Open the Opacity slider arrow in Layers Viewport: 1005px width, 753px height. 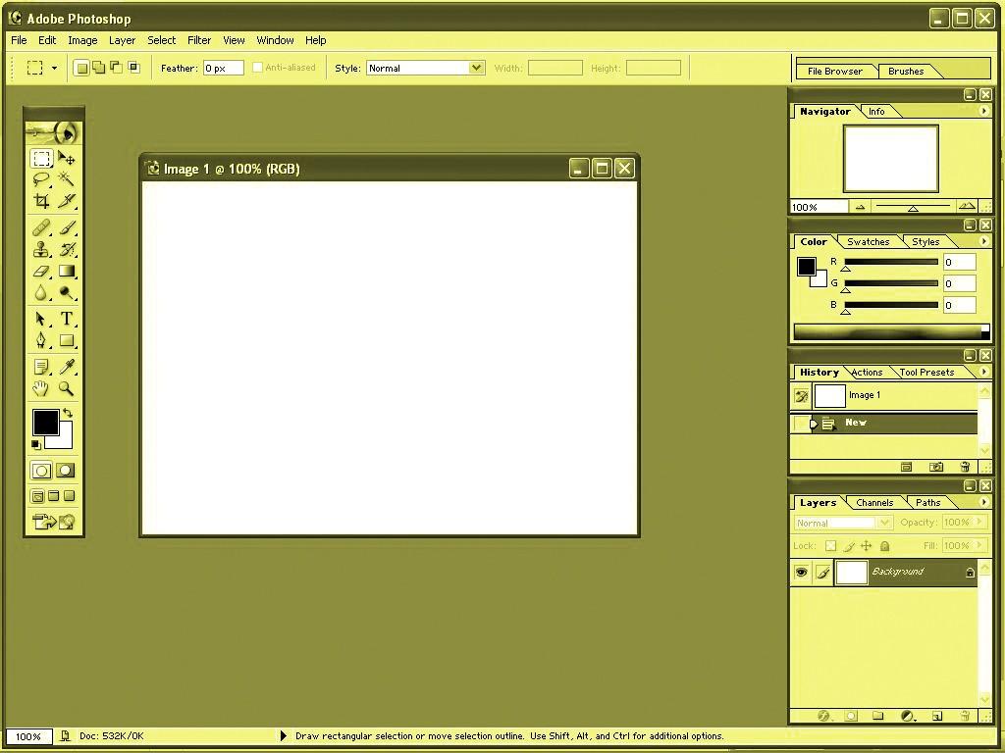(x=980, y=522)
